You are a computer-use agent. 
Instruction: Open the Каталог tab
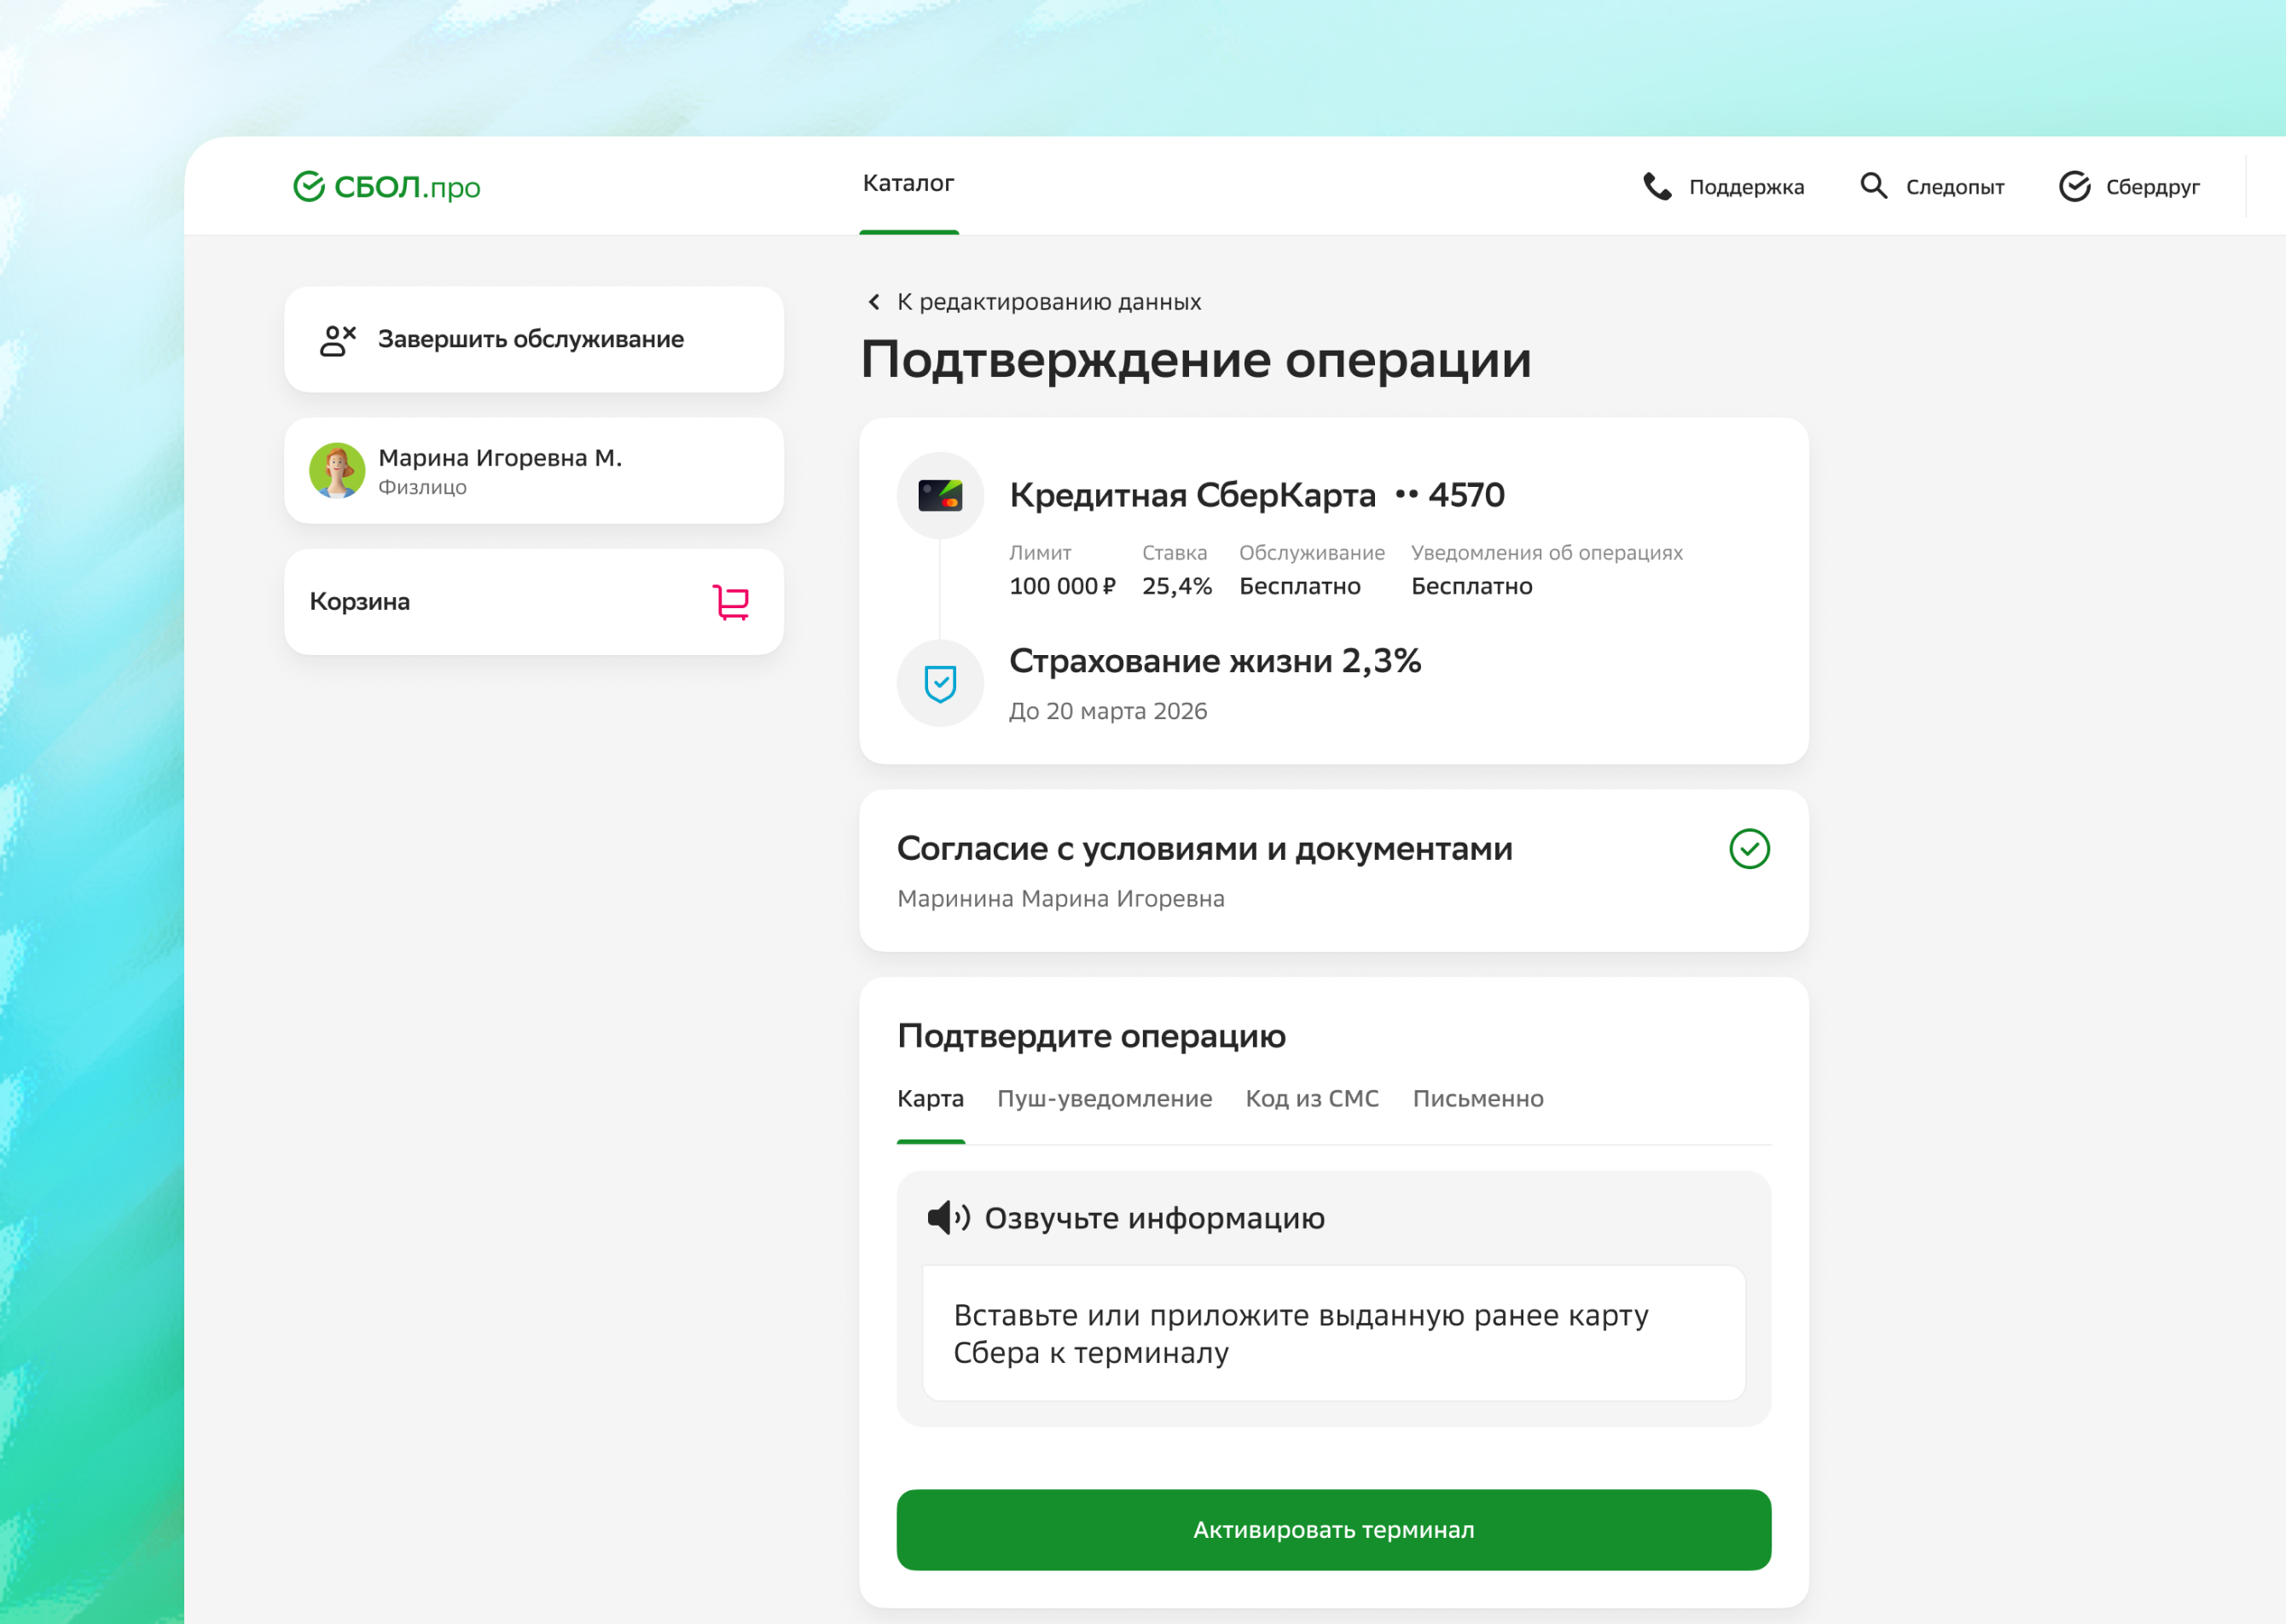(908, 184)
